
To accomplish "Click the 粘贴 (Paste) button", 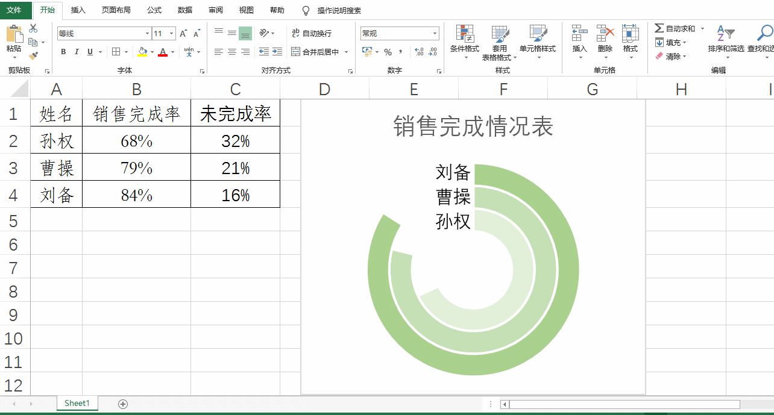I will [13, 37].
